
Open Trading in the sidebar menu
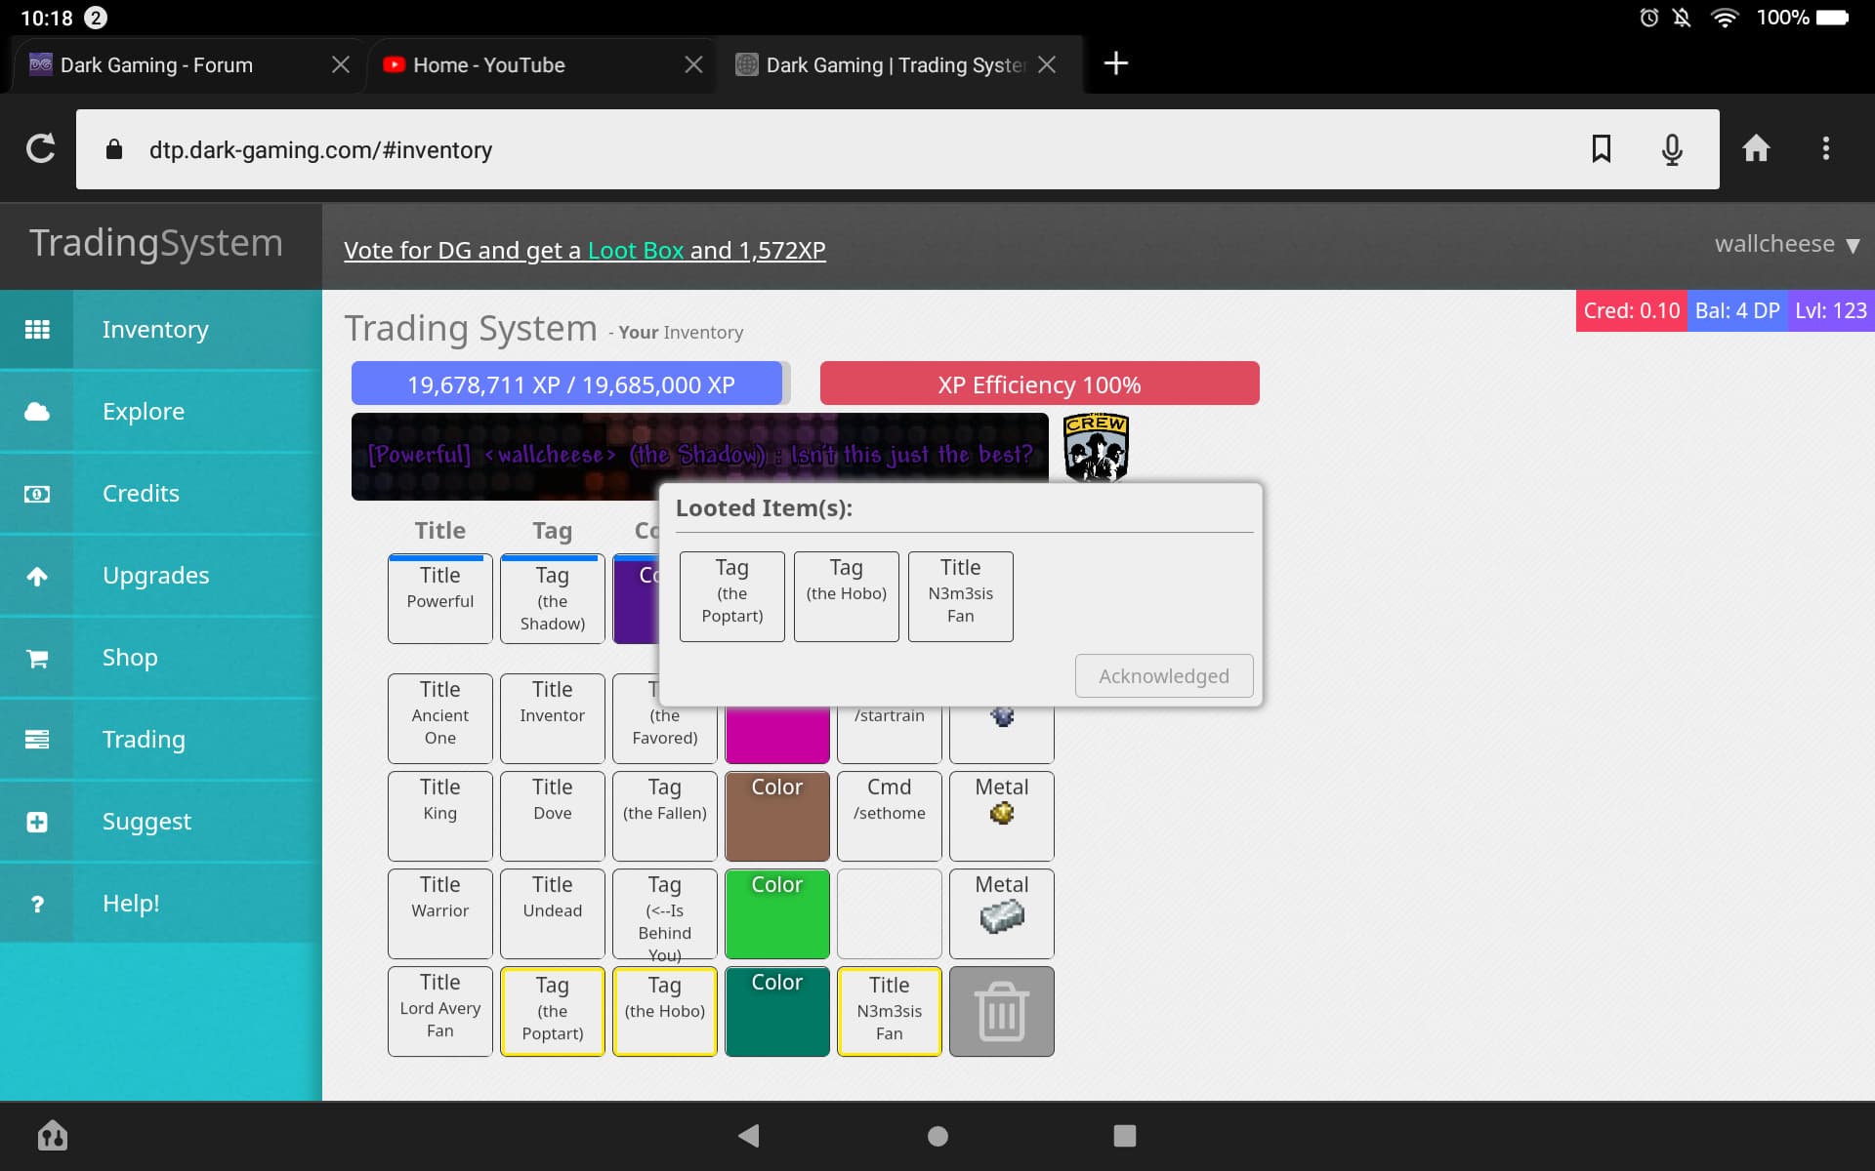click(161, 740)
